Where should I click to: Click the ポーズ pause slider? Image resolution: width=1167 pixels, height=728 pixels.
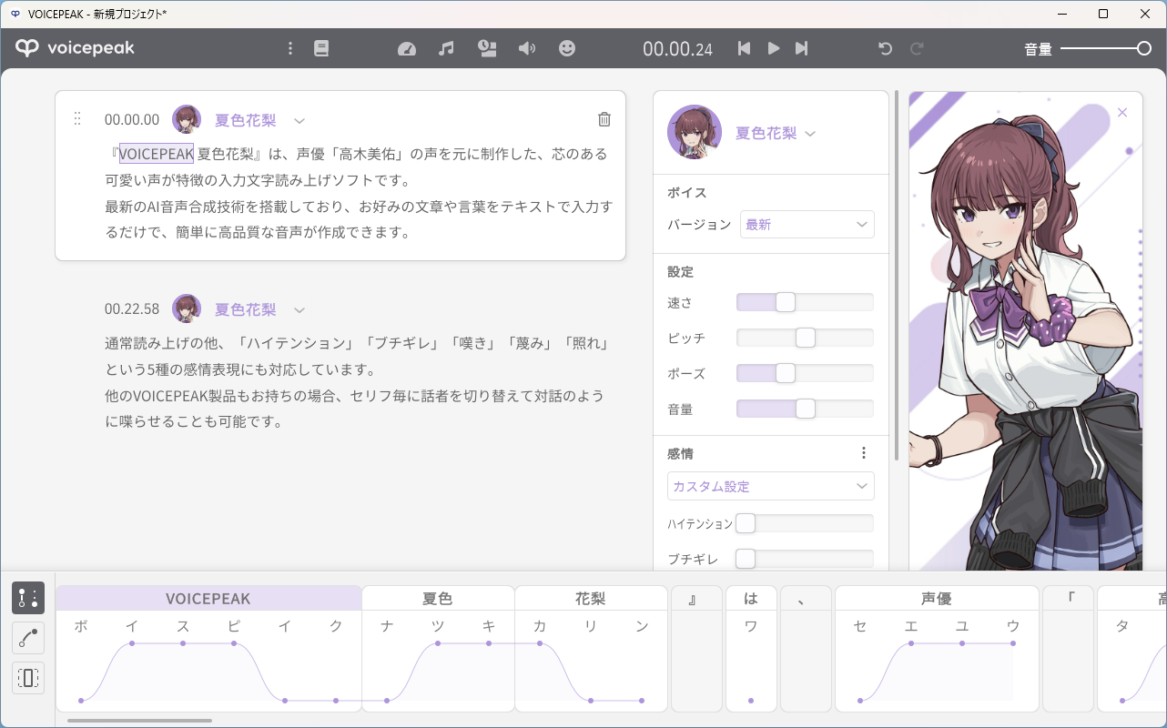[x=805, y=373]
